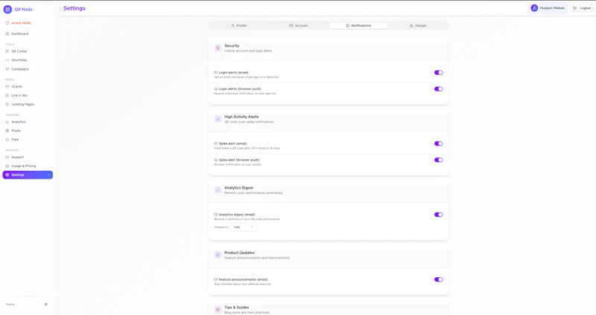Toggle the Theme switch icon
Screen dimensions: 596x315
pos(46,305)
